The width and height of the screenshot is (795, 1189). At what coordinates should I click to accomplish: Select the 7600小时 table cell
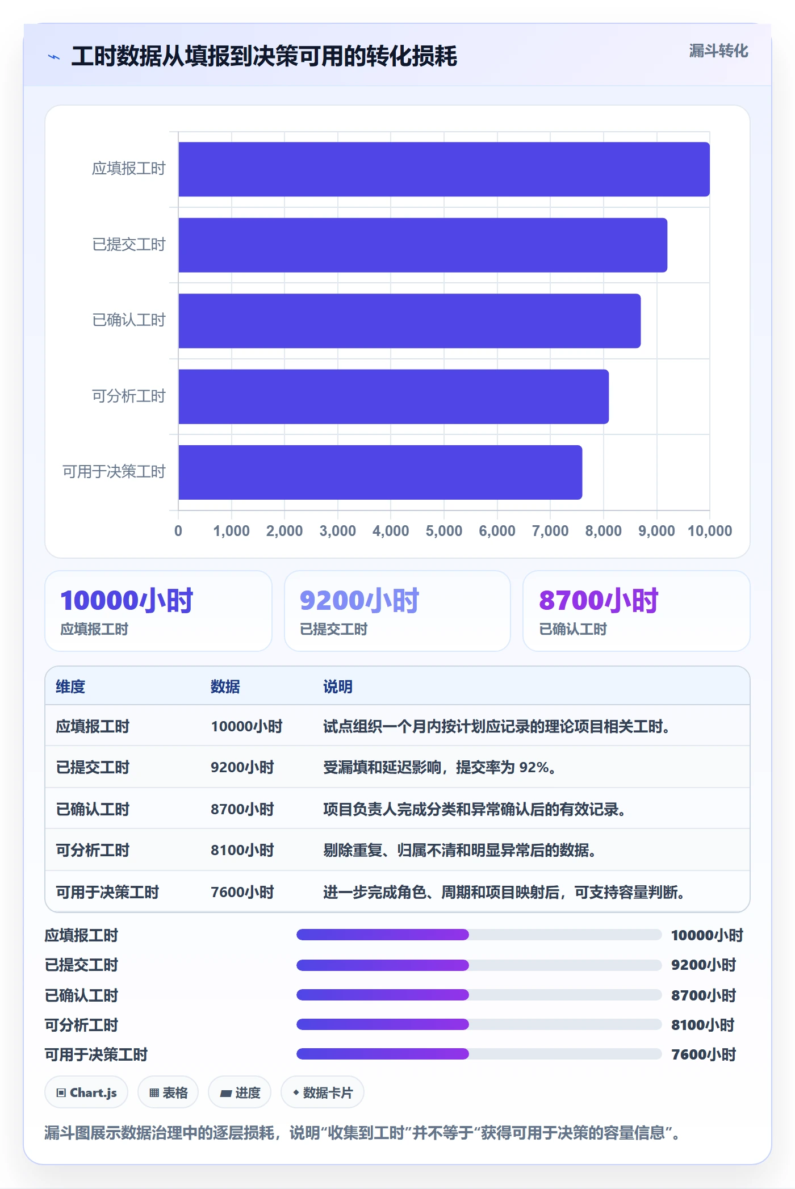pyautogui.click(x=242, y=892)
